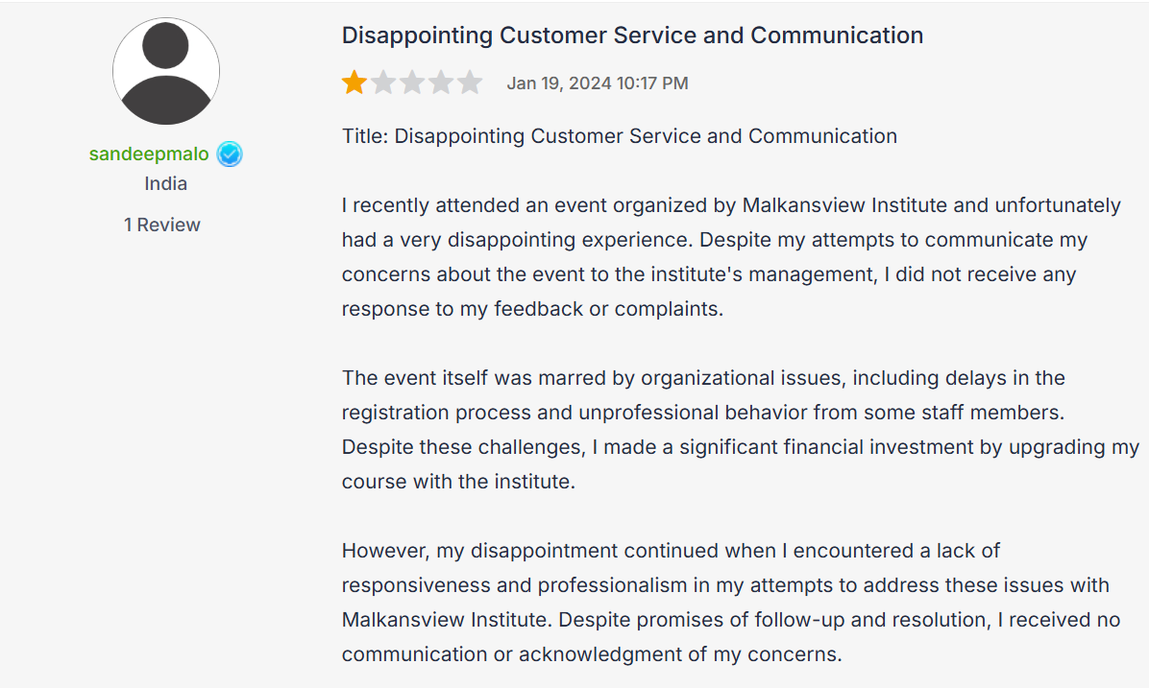Open the bold review heading at the top
Image resolution: width=1149 pixels, height=688 pixels.
point(632,36)
